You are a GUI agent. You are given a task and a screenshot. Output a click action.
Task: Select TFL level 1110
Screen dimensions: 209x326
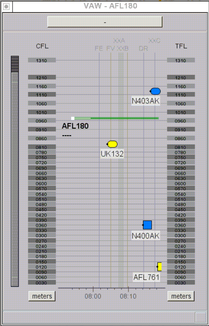(181, 94)
